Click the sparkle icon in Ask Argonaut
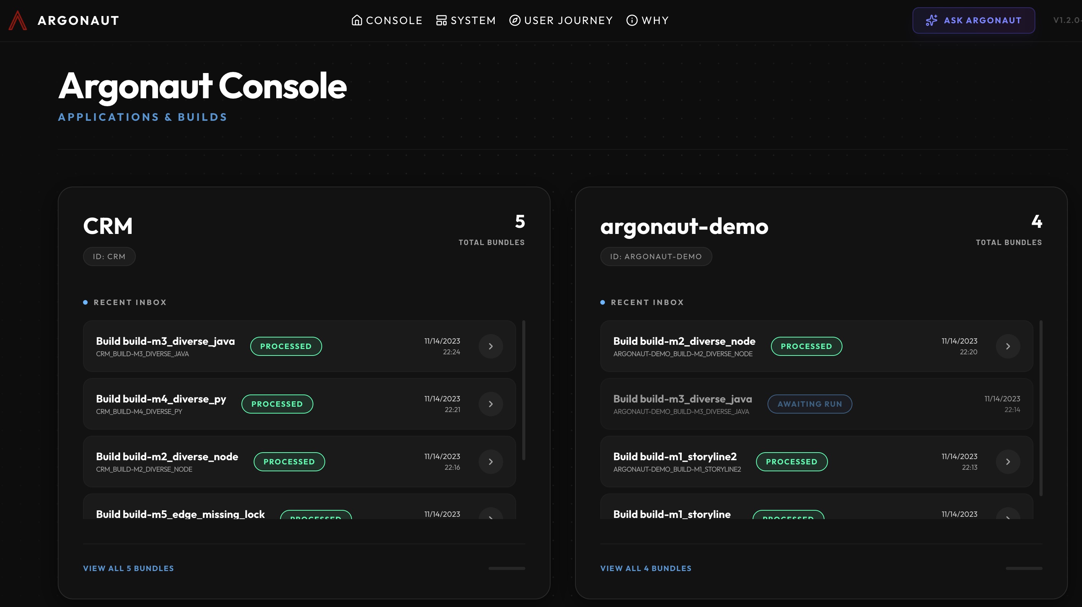Viewport: 1082px width, 607px height. (x=931, y=20)
